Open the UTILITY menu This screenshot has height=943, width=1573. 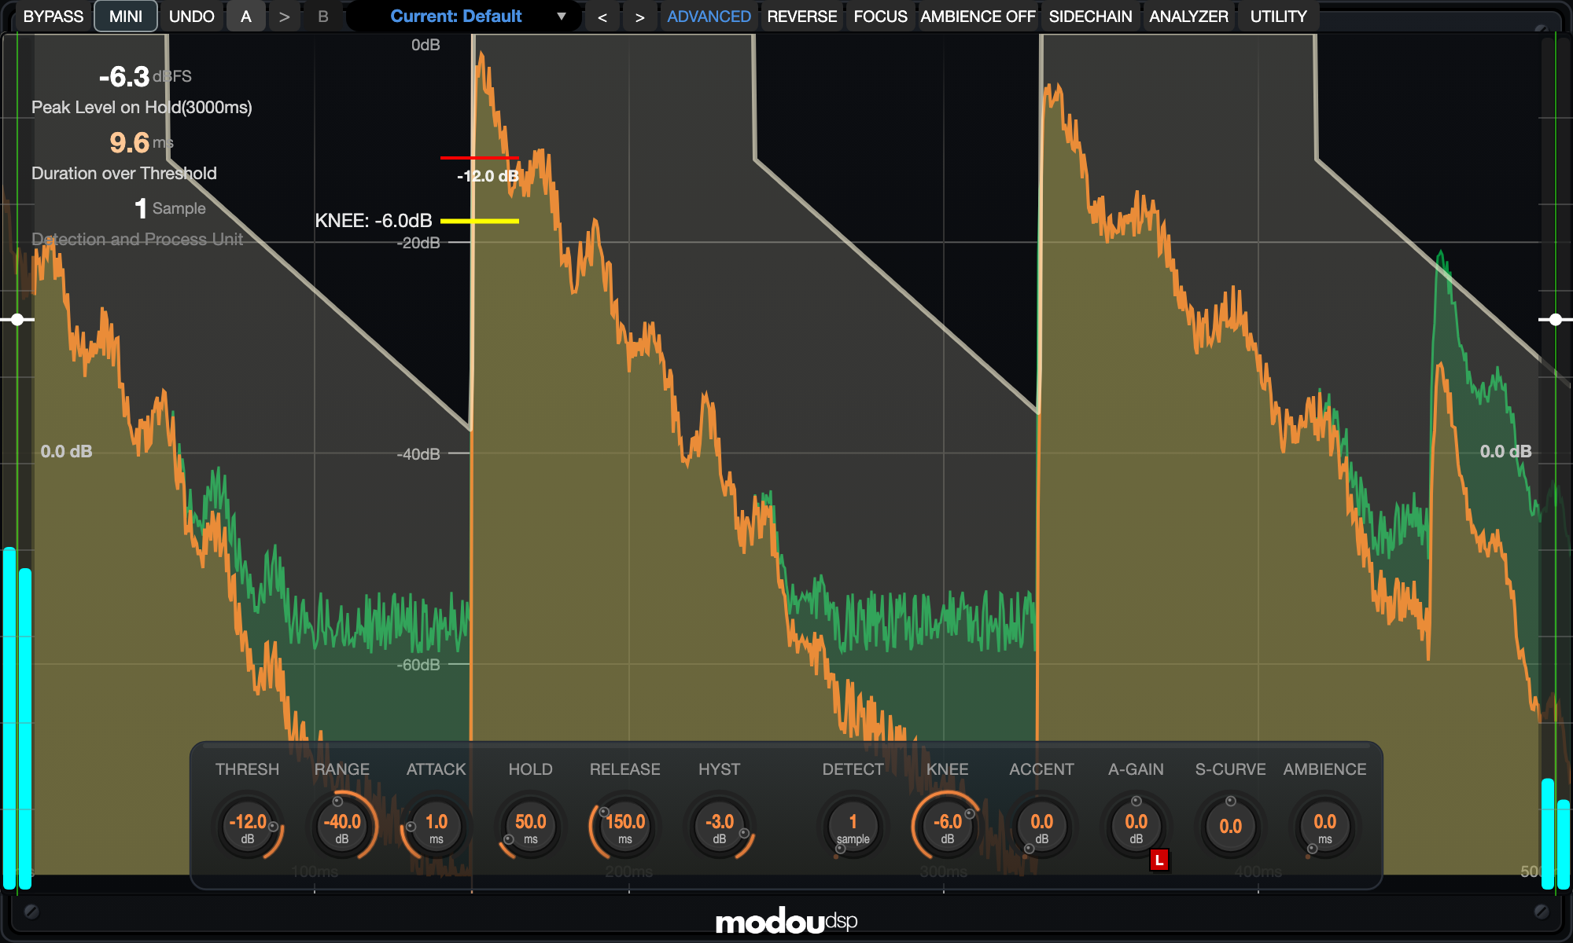[1278, 17]
